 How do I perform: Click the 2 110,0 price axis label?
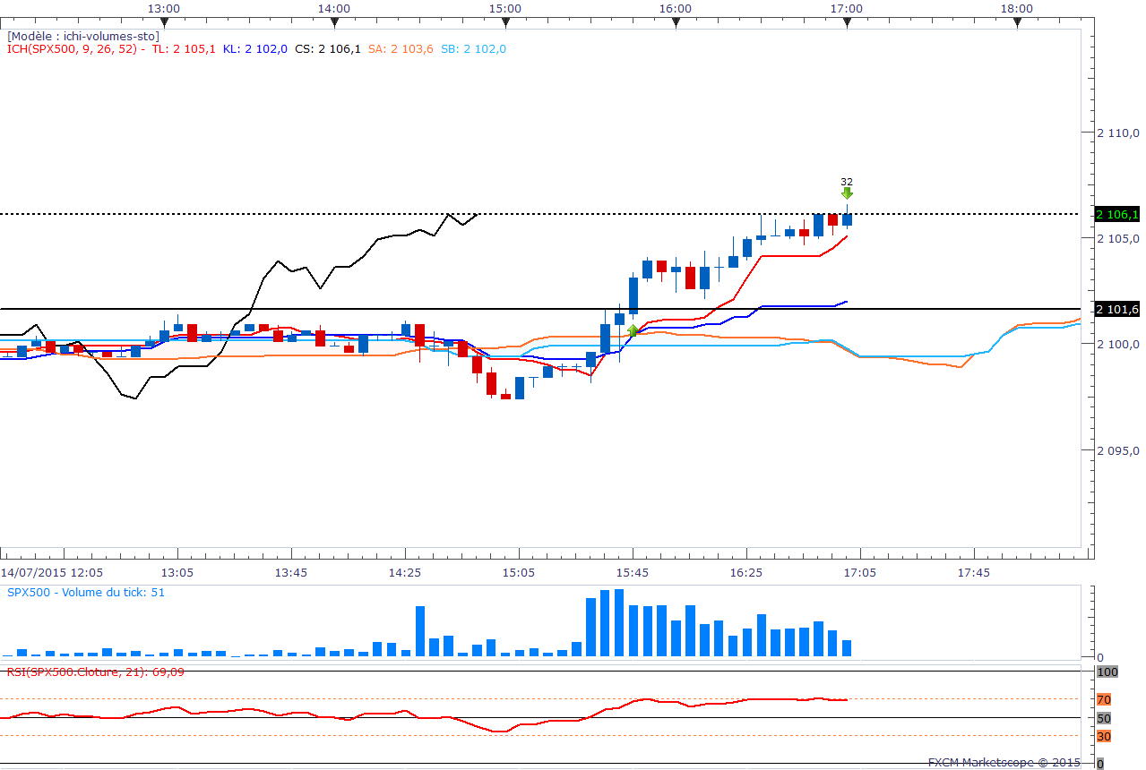tap(1119, 133)
